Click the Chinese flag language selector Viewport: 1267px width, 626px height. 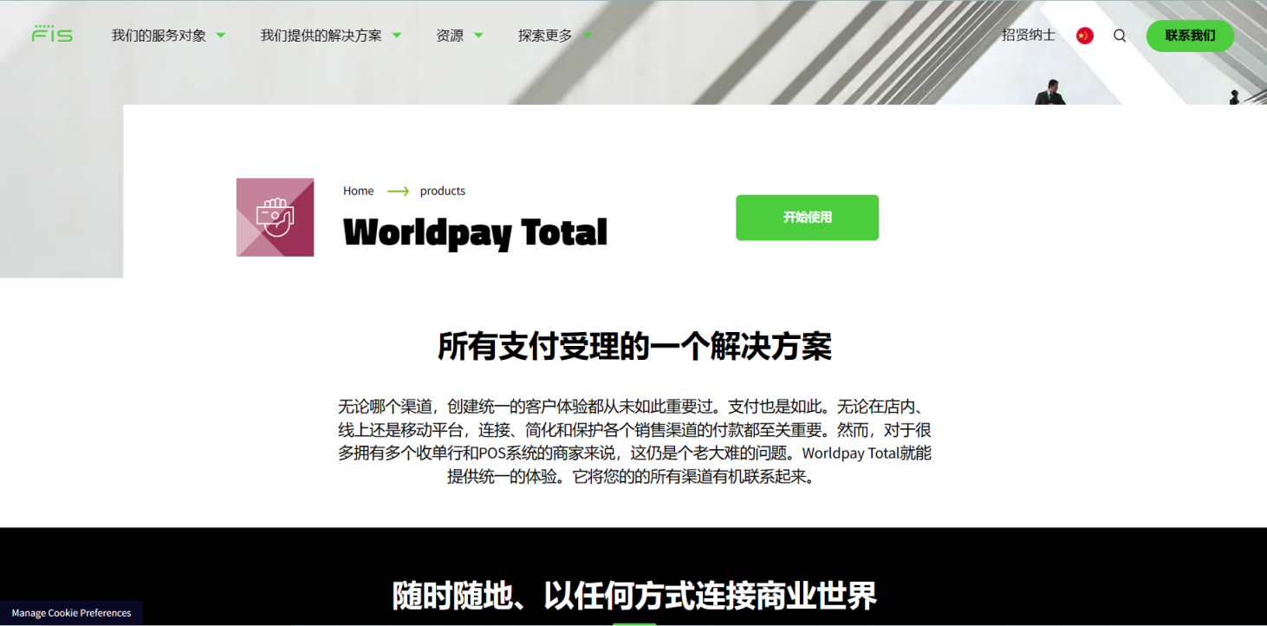click(x=1084, y=36)
